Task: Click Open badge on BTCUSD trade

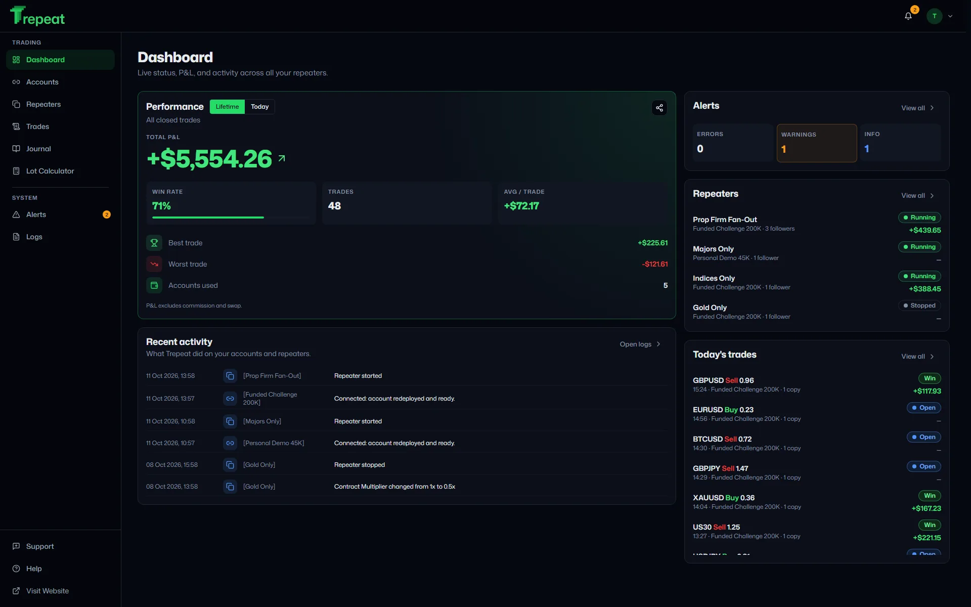Action: point(923,437)
